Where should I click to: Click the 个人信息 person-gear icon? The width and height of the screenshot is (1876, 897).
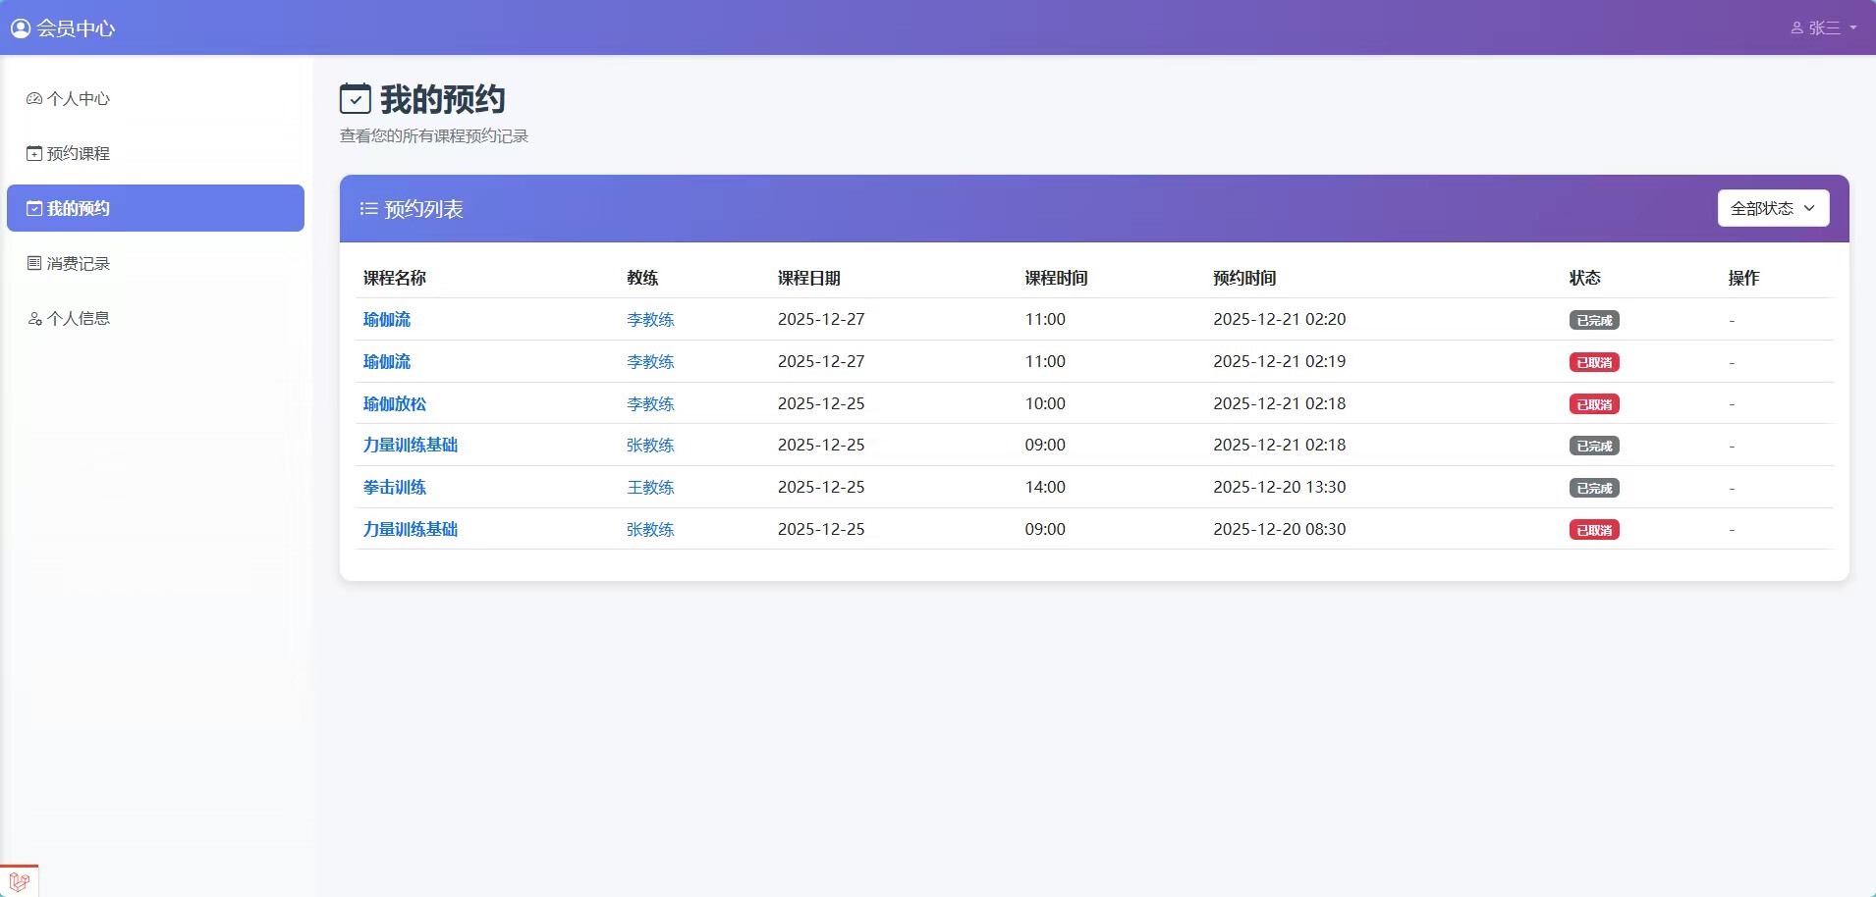pos(34,319)
